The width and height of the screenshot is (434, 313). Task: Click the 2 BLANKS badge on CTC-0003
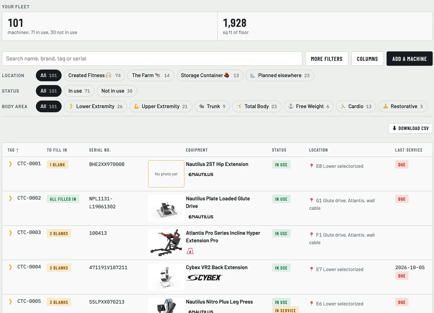click(59, 234)
